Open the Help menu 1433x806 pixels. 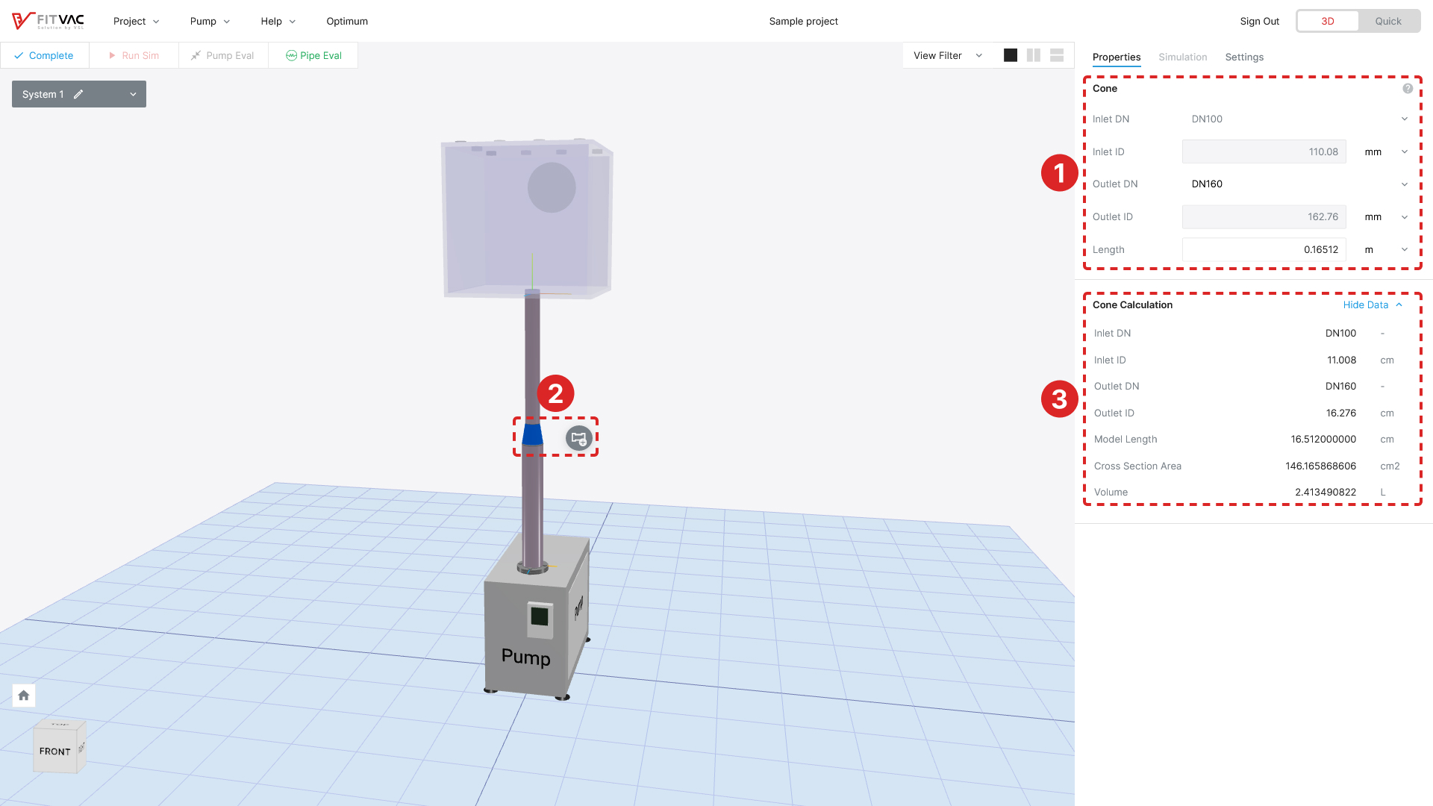point(278,21)
